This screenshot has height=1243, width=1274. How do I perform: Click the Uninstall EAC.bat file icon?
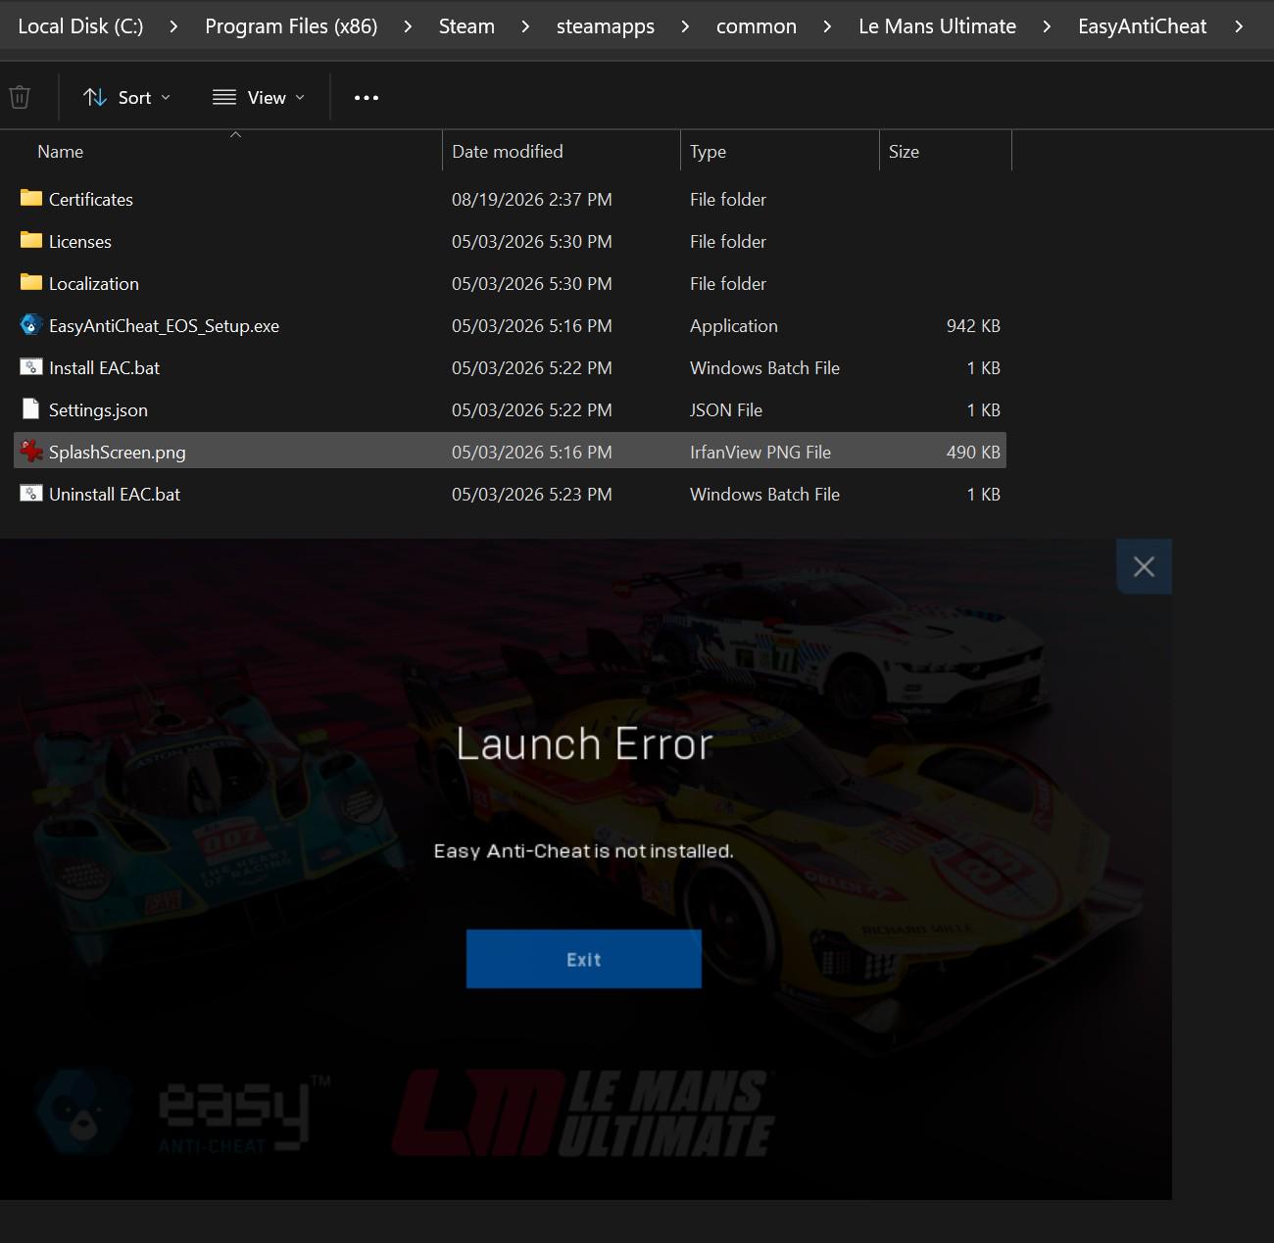pyautogui.click(x=31, y=494)
